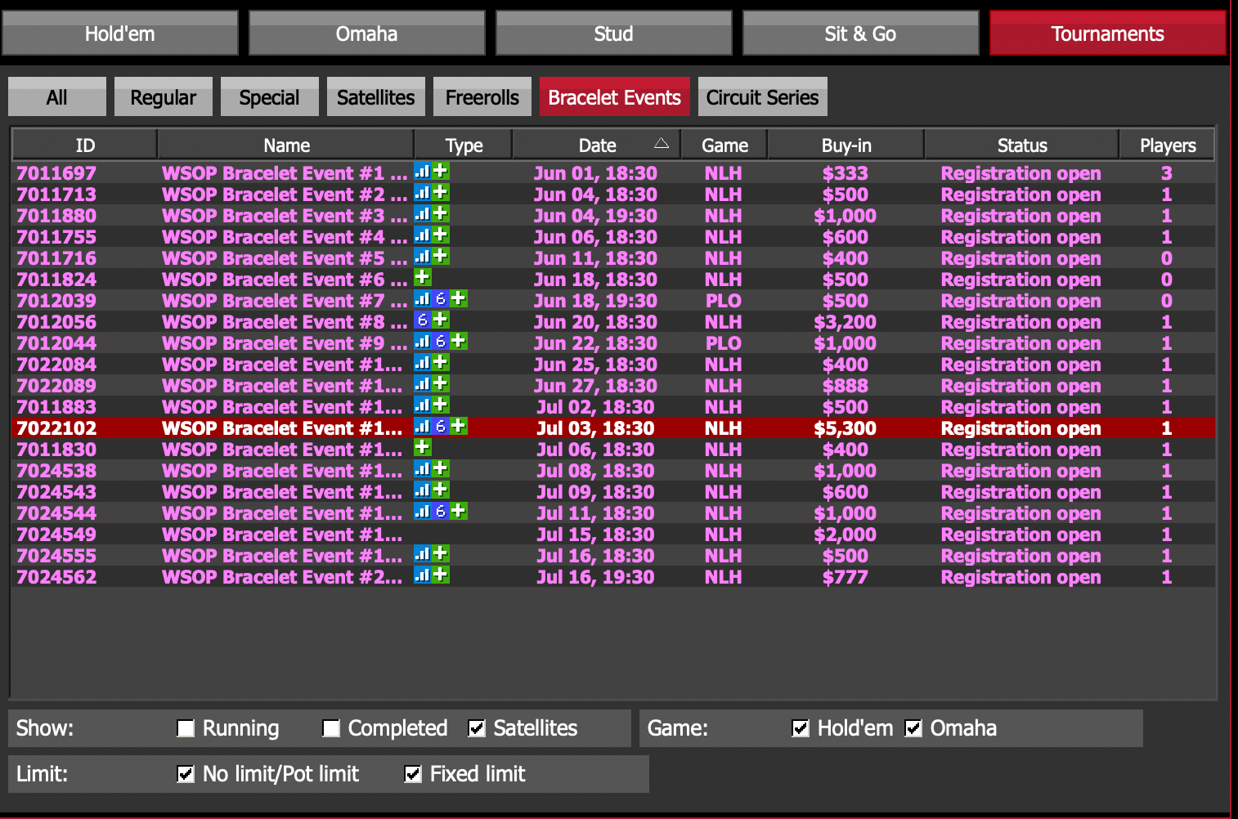Click the blue bars icon in row 7011697
This screenshot has width=1238, height=819.
point(422,171)
